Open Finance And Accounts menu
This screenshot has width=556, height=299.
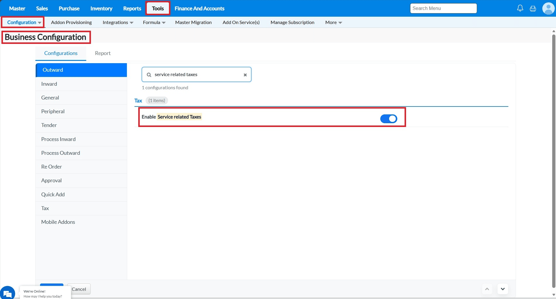pyautogui.click(x=199, y=8)
